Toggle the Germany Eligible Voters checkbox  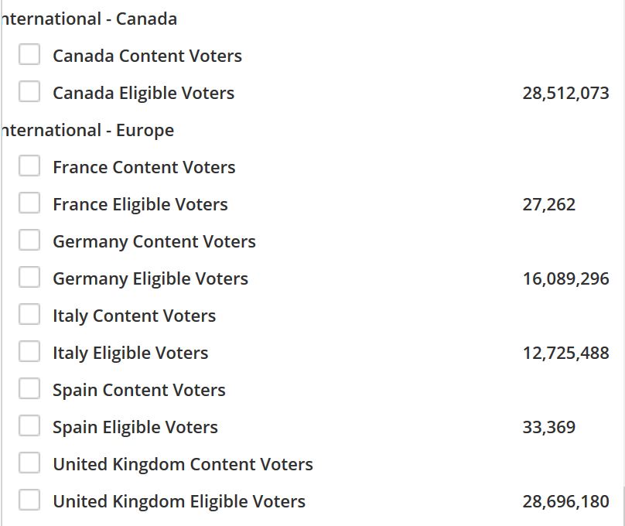tap(29, 277)
